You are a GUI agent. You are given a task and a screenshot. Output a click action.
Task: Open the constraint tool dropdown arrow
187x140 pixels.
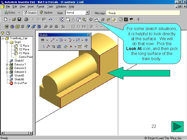point(75,47)
